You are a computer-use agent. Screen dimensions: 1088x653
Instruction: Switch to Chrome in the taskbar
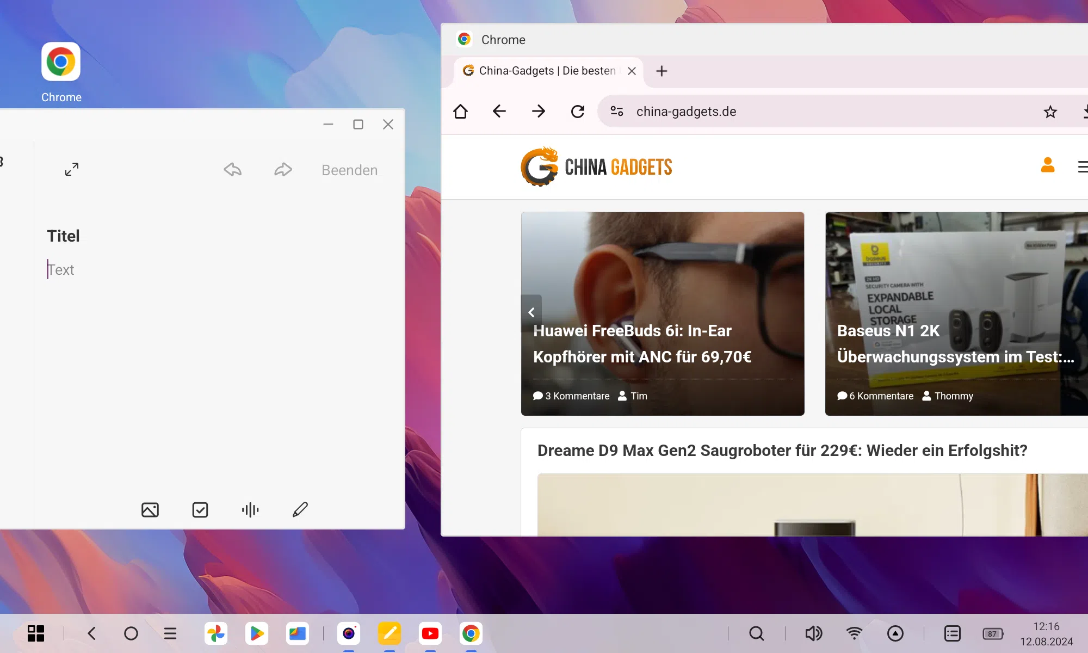(x=471, y=633)
